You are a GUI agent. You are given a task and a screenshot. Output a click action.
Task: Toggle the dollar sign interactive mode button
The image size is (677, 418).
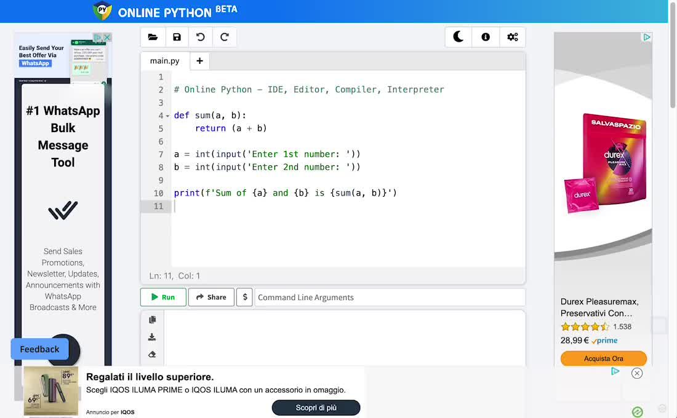pyautogui.click(x=244, y=297)
